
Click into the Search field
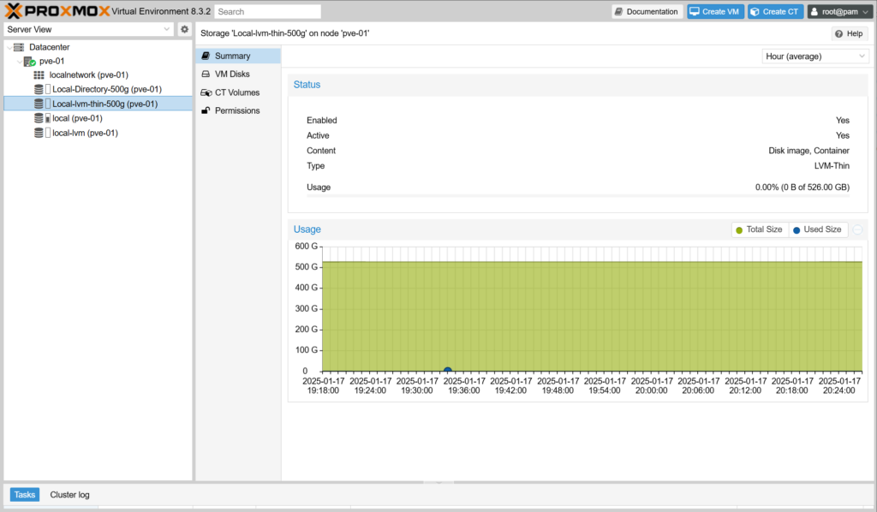click(267, 12)
